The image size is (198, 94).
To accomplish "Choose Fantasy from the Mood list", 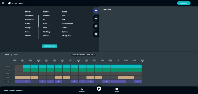I will point(46,16).
